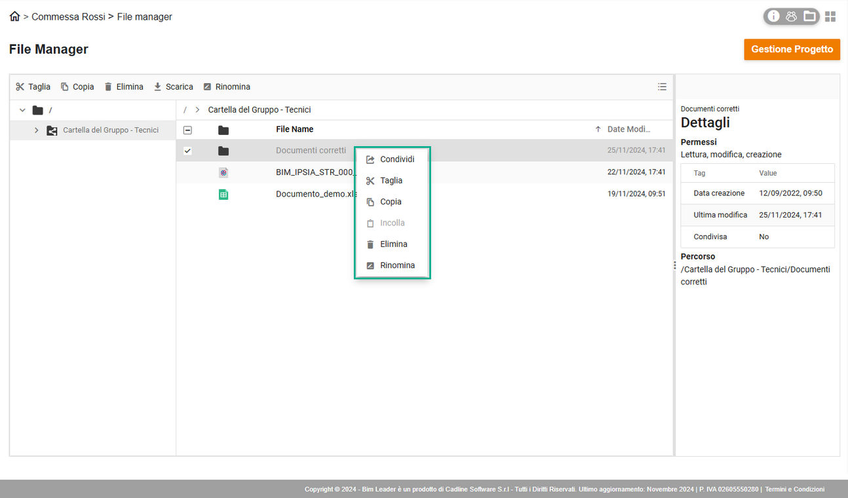The image size is (848, 498).
Task: Click the root slash in path bar
Action: [185, 109]
